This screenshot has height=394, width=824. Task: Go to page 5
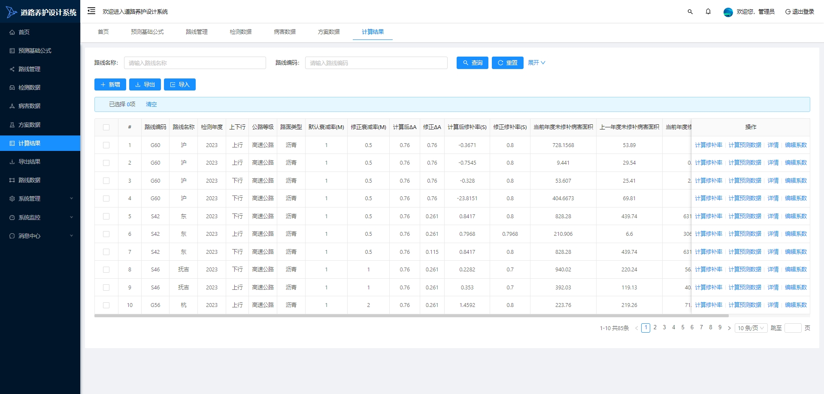[x=683, y=328]
